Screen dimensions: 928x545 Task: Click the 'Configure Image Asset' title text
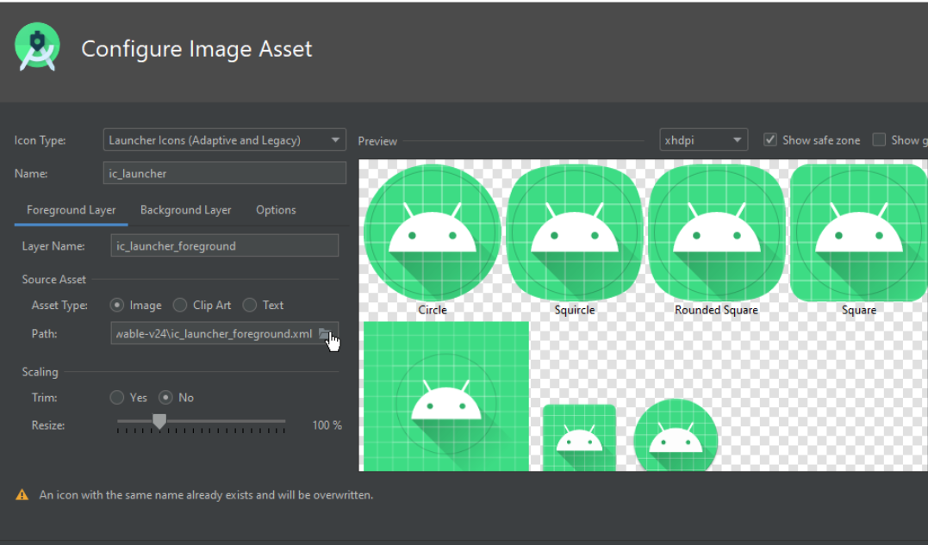point(196,48)
